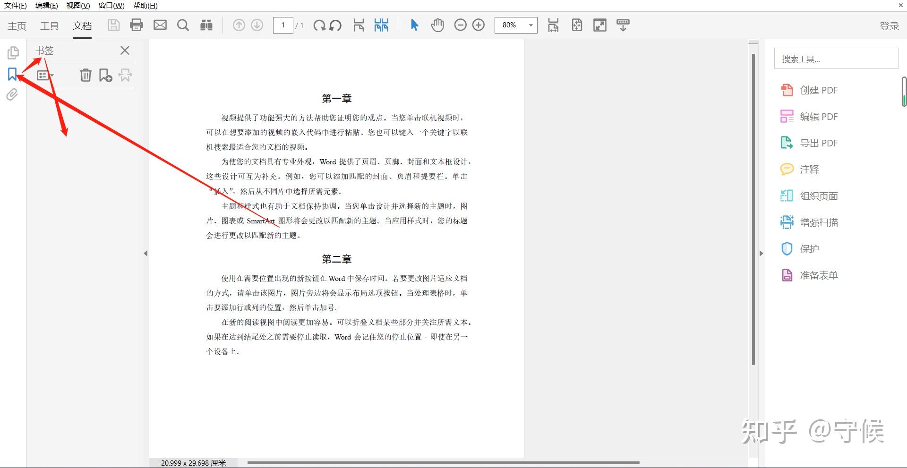Viewport: 907px width, 468px height.
Task: Enter full screen mode icon
Action: point(600,25)
